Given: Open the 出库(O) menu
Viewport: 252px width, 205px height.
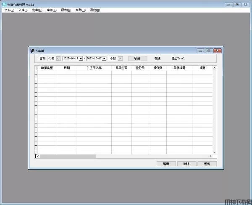Looking at the screenshot, I should coord(37,10).
